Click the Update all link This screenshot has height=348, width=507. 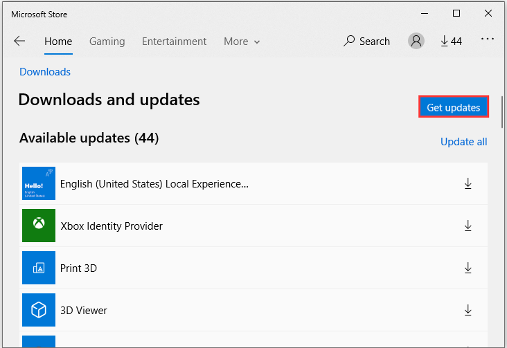click(463, 142)
